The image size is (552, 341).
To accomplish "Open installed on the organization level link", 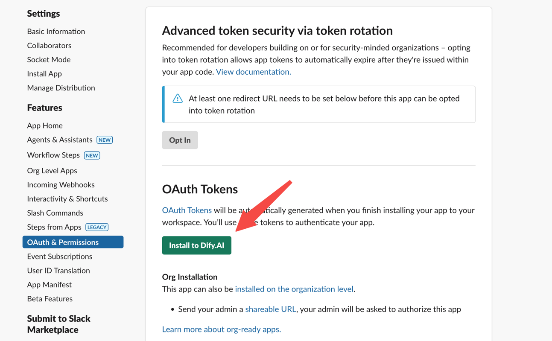I will [294, 289].
